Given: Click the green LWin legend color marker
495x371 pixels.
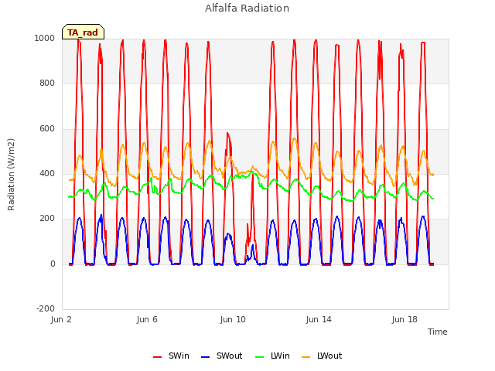Looking at the screenshot, I should (259, 357).
